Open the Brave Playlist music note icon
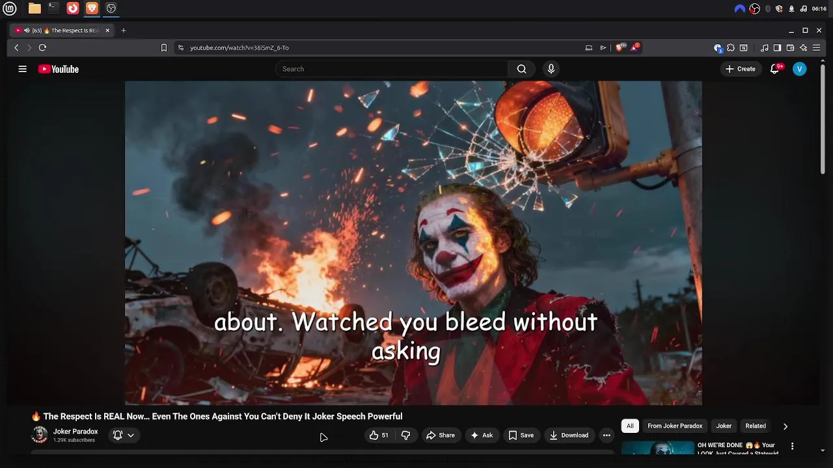Viewport: 833px width, 468px height. pyautogui.click(x=765, y=47)
